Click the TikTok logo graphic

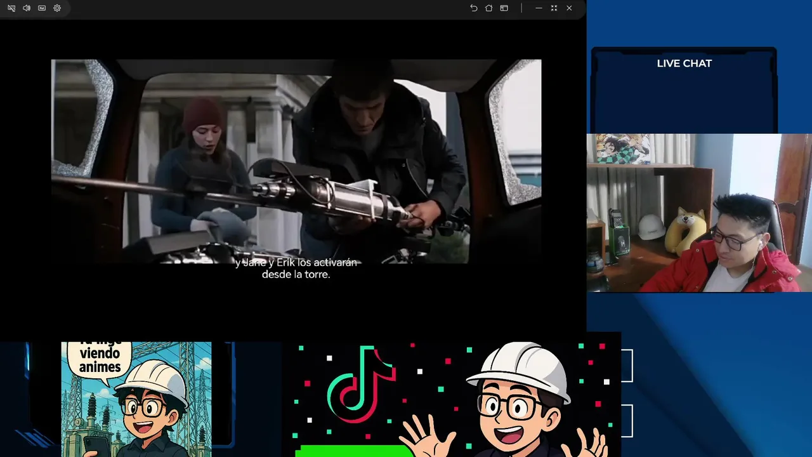(x=362, y=383)
